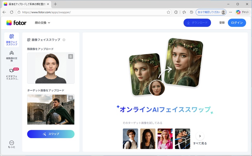Bookmark page with the star icon
The width and height of the screenshot is (252, 156).
coord(168,12)
